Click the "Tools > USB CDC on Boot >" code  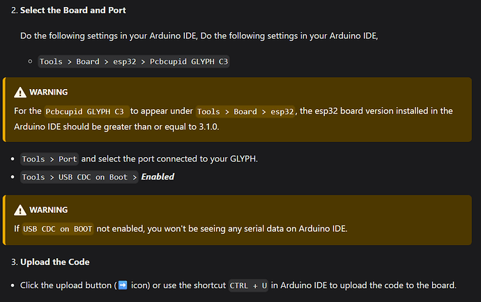click(79, 177)
